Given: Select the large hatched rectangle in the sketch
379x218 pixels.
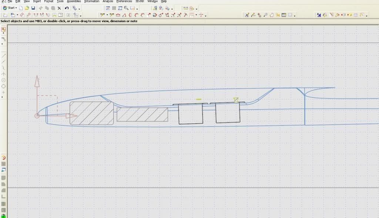Looking at the screenshot, I should [91, 113].
